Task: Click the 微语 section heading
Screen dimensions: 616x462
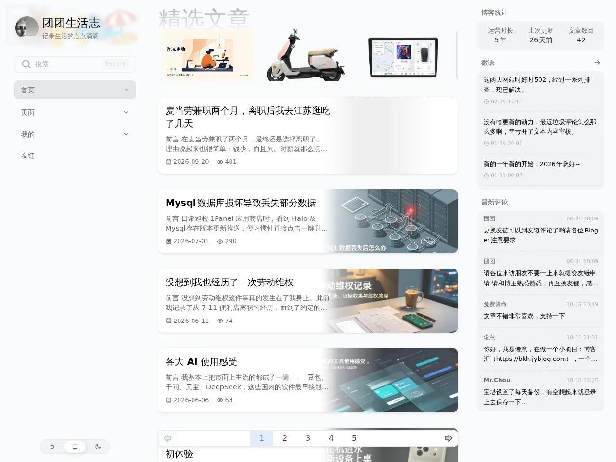Action: coord(488,63)
